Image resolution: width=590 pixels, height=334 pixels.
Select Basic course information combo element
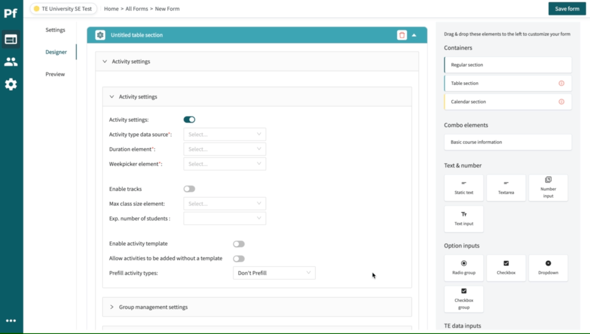(x=508, y=142)
